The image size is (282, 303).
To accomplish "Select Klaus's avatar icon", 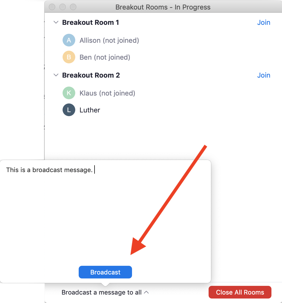I will (x=69, y=93).
